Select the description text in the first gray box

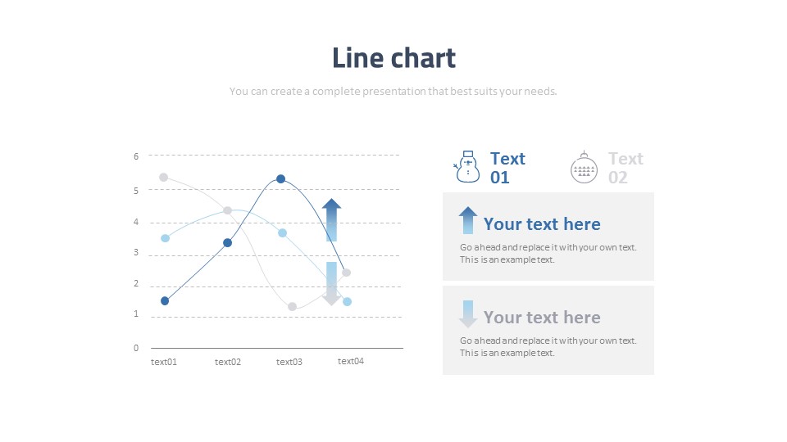548,254
